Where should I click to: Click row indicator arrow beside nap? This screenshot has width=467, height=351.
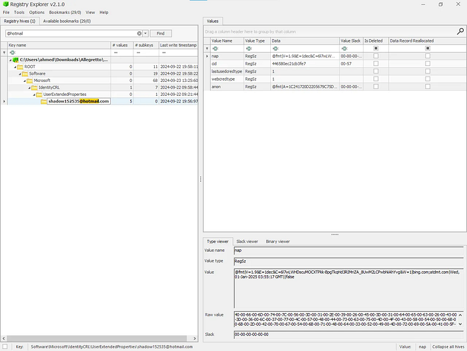207,56
